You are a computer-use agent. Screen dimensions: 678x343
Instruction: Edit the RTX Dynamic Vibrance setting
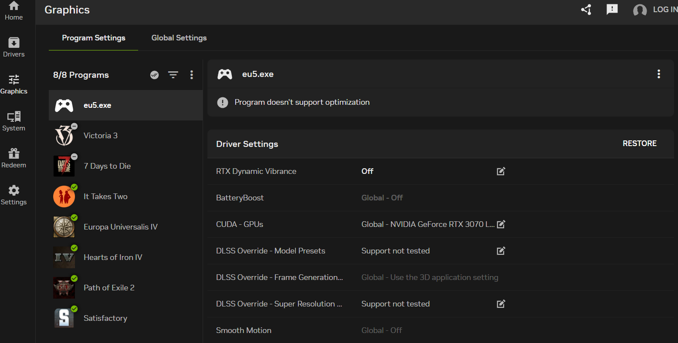point(501,171)
